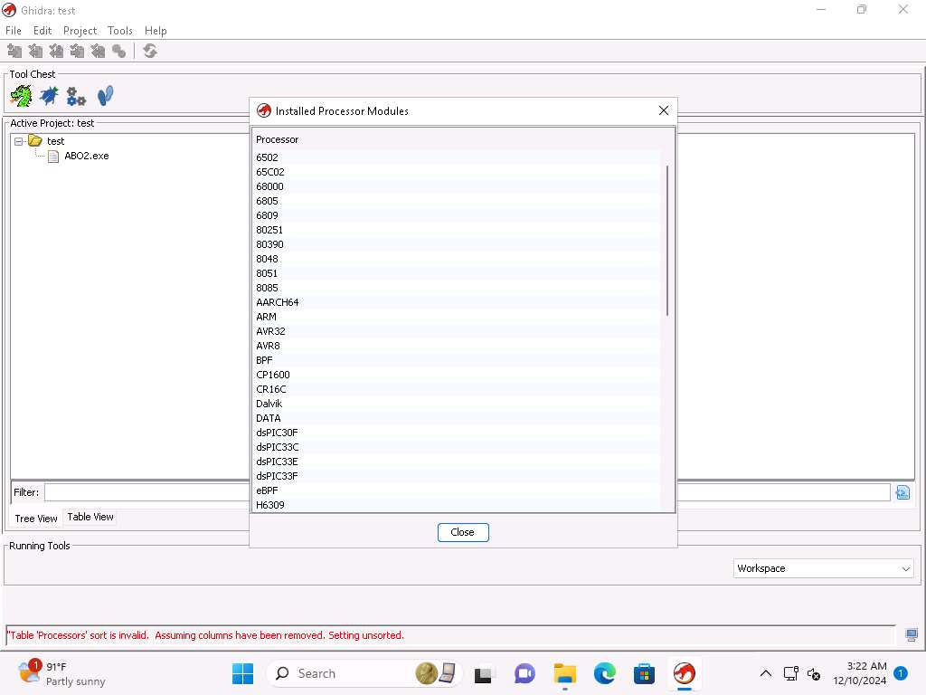Select AARCH64 in the processor list
This screenshot has height=695, width=926.
coord(278,302)
